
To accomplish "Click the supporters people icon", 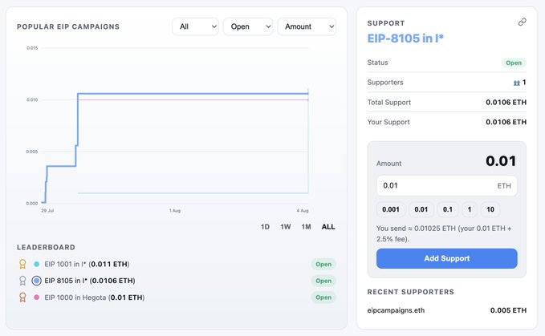I will (517, 83).
